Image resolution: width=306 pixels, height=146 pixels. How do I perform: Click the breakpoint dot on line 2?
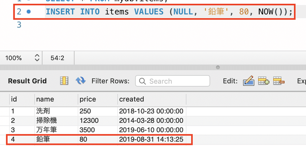[29, 12]
